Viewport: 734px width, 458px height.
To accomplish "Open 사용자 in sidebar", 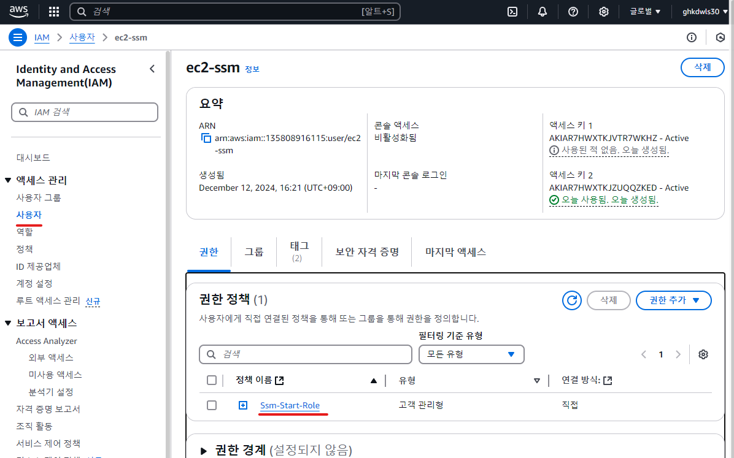I will pyautogui.click(x=29, y=215).
